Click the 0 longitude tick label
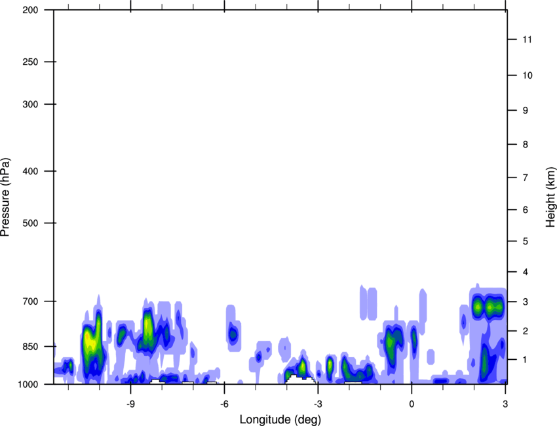This screenshot has height=426, width=557. [x=412, y=404]
